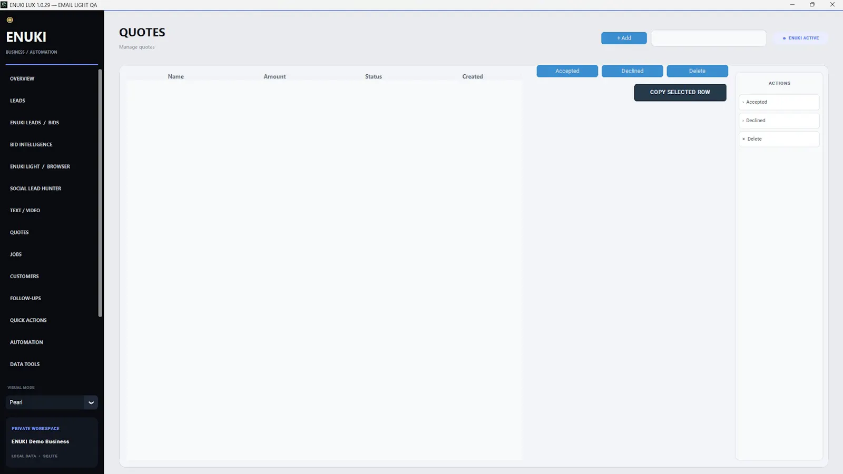This screenshot has width=843, height=474.
Task: Choose Delete in Actions panel
Action: click(779, 139)
